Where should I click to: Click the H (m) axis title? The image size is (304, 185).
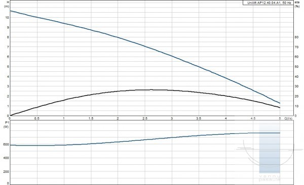tap(7, 4)
